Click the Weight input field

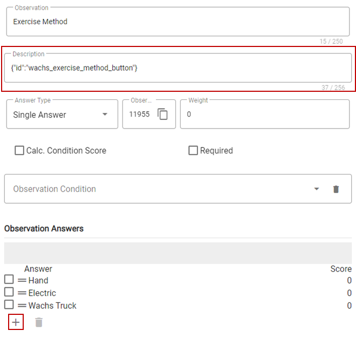(265, 114)
